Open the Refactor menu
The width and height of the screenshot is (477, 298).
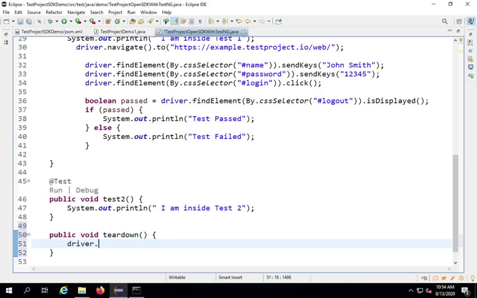click(54, 12)
